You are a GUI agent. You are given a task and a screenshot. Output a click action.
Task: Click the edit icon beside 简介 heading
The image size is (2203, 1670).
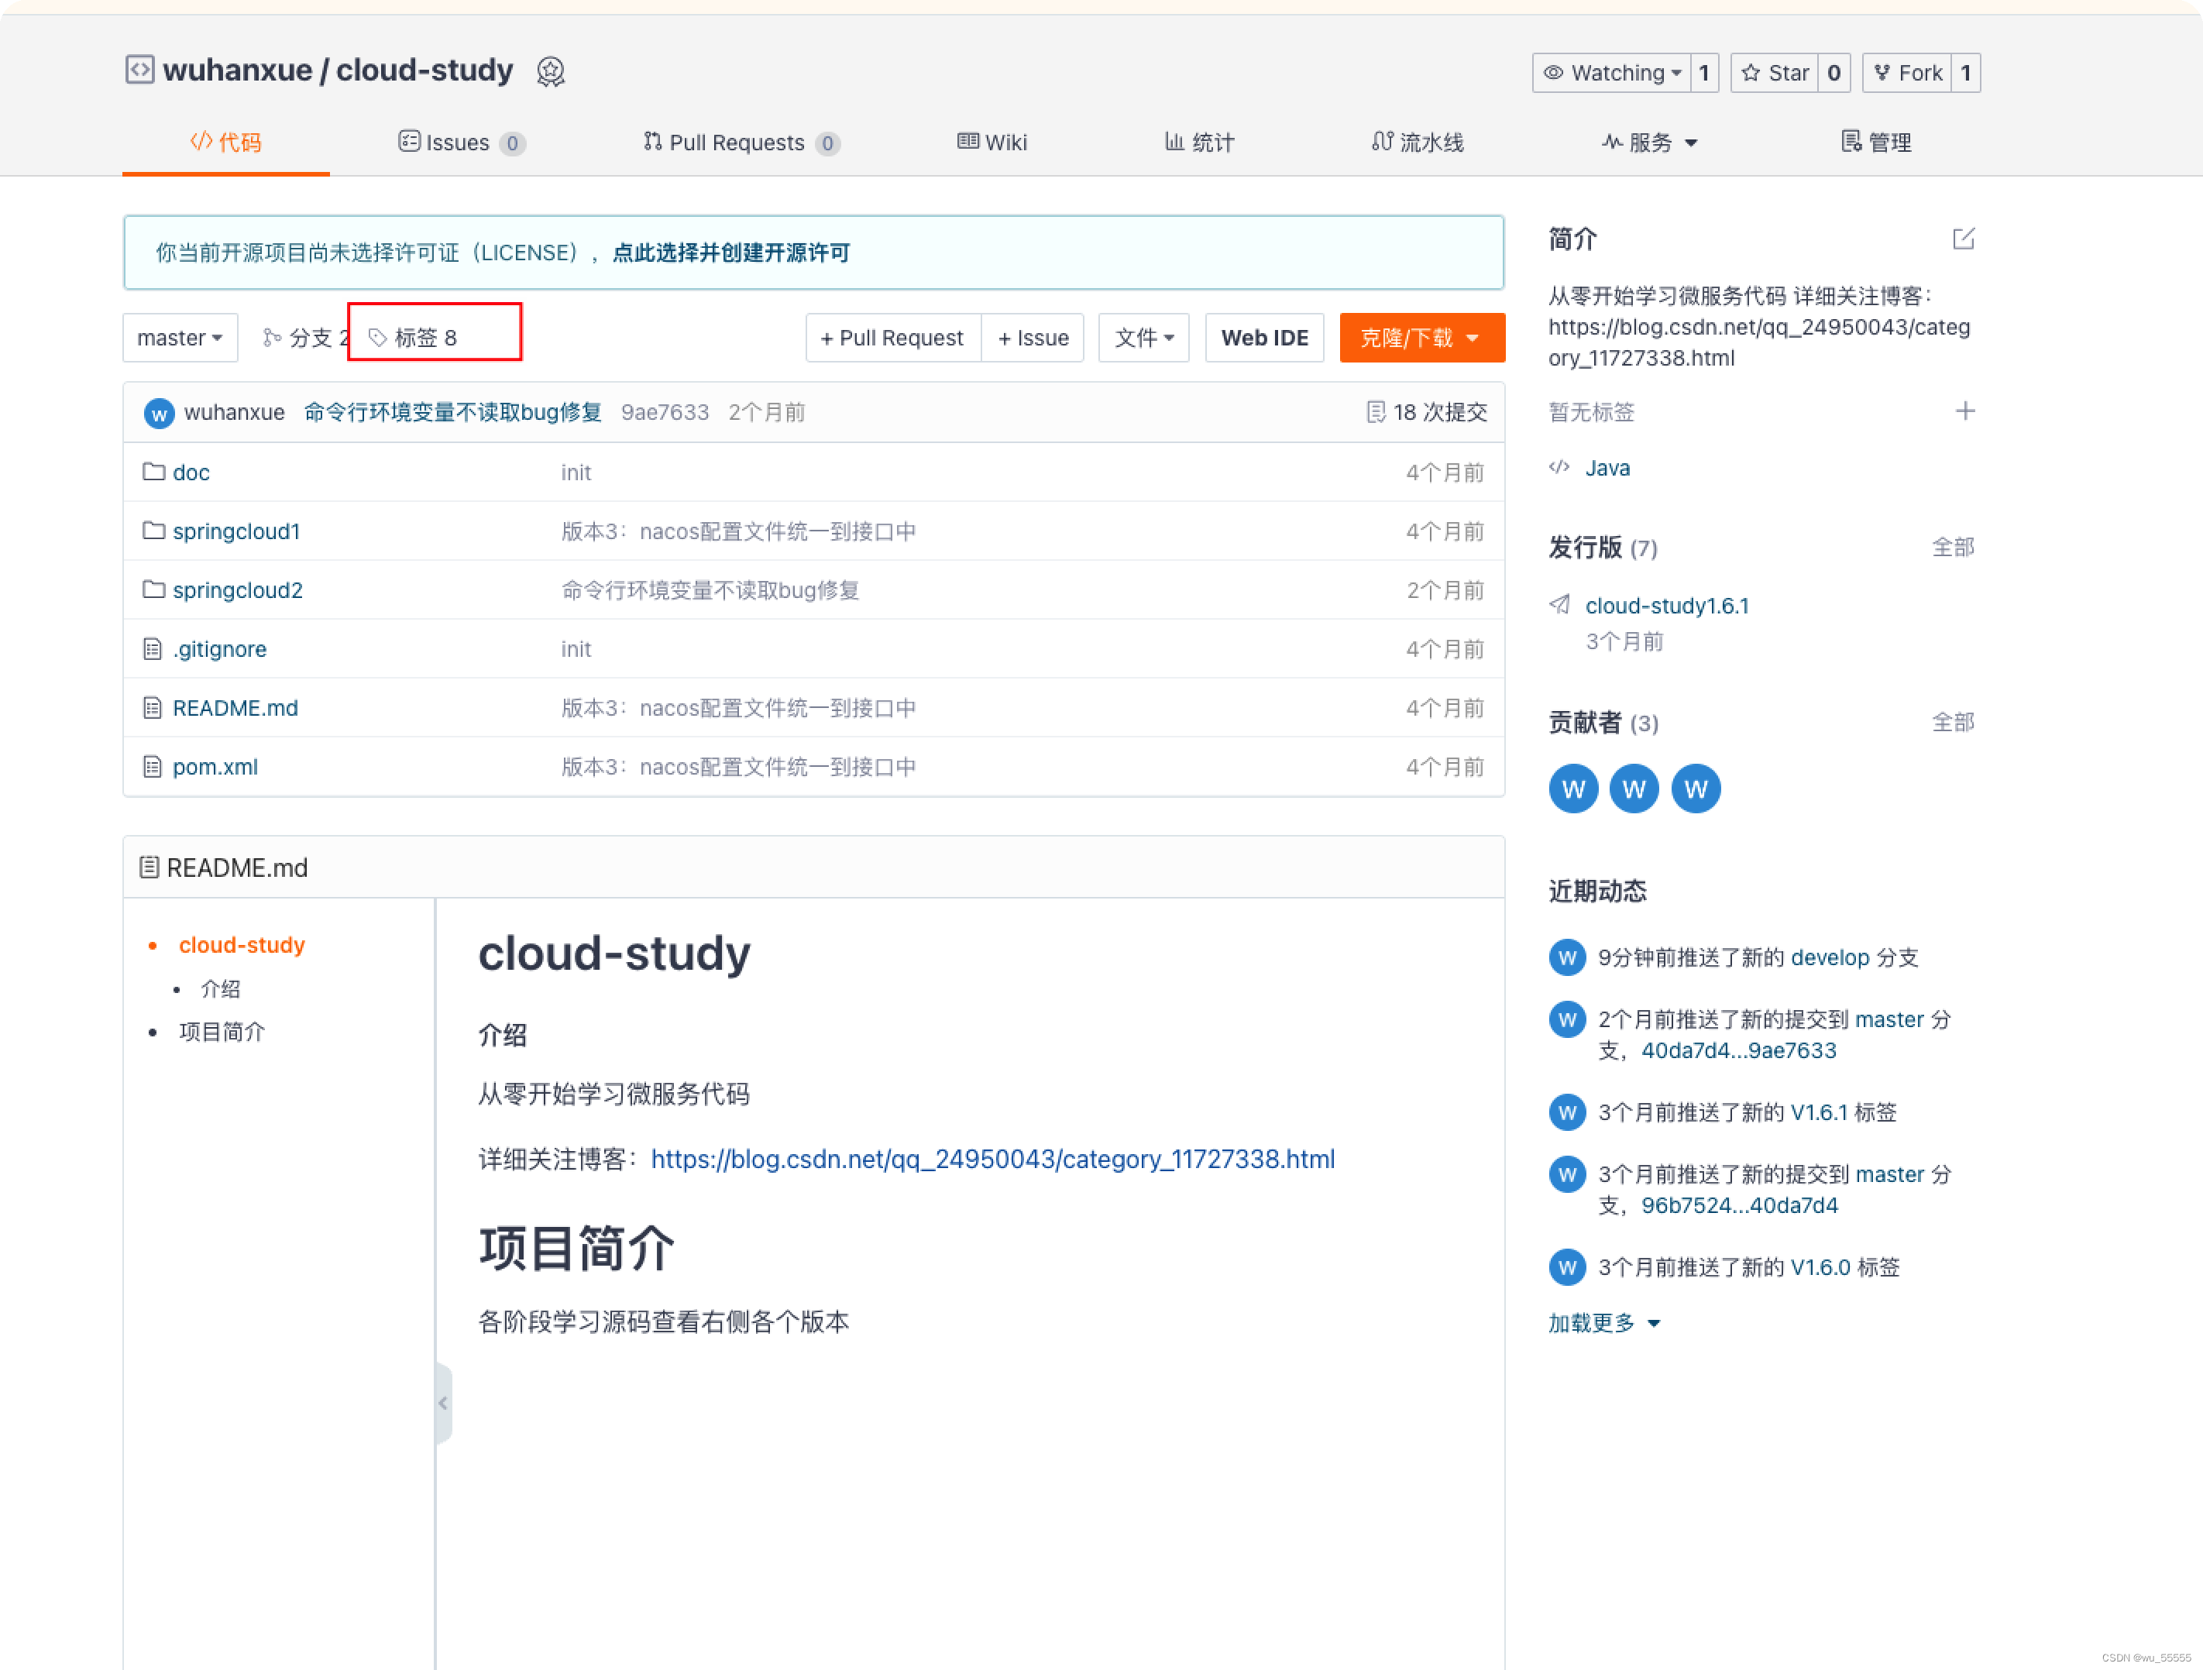coord(1963,239)
